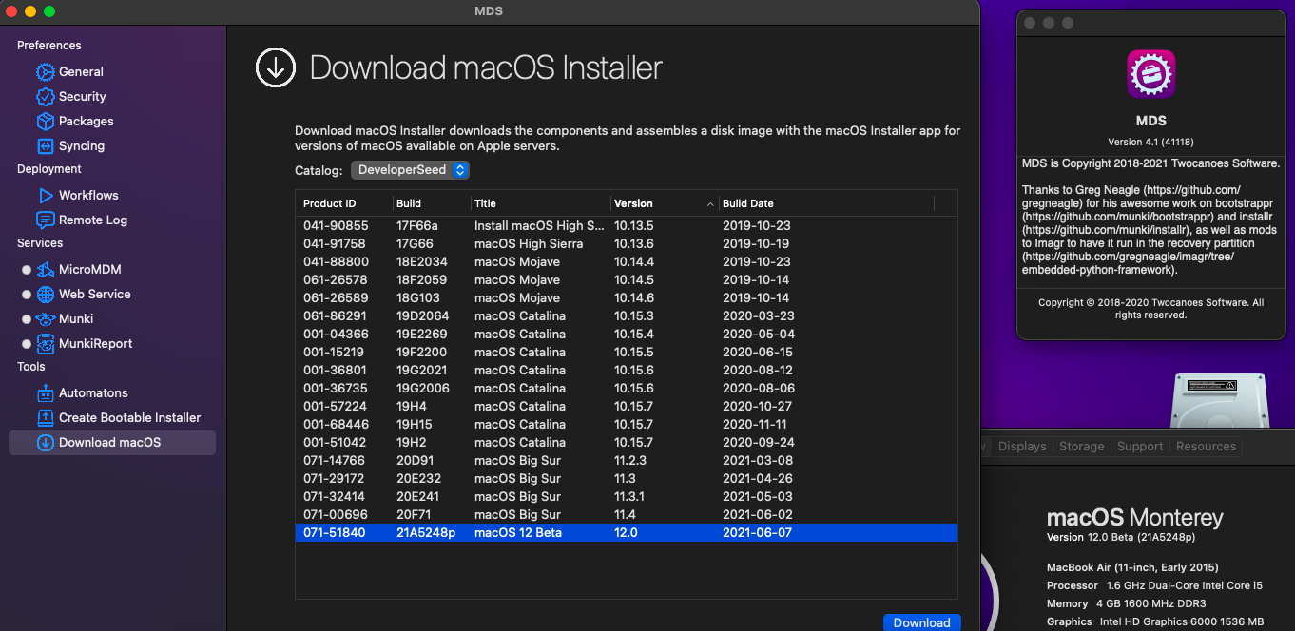
Task: Select the macOS 12 Beta row
Action: [x=627, y=532]
